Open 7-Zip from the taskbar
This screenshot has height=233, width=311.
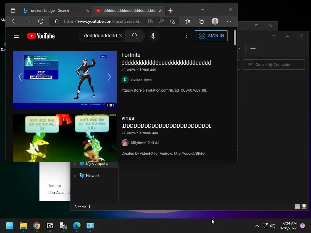(x=50, y=226)
